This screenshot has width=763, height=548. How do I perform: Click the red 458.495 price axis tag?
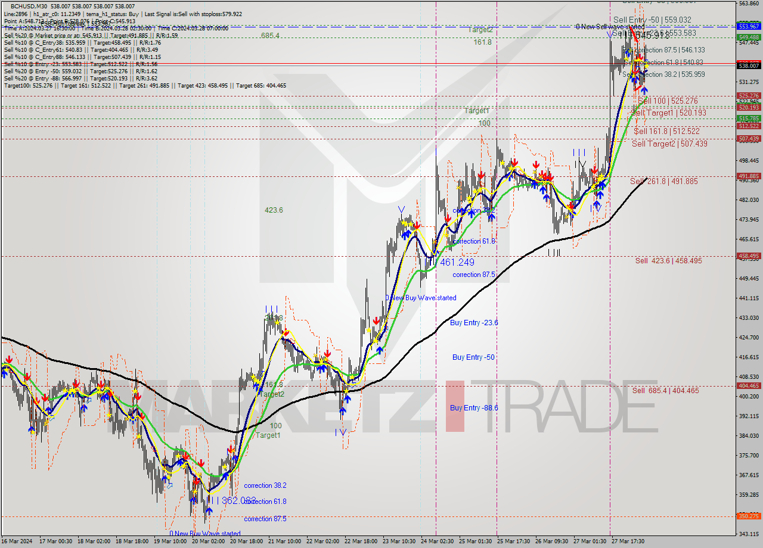click(749, 256)
